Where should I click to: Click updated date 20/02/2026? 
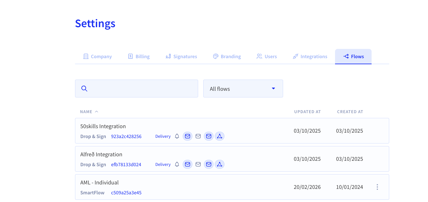point(307,187)
